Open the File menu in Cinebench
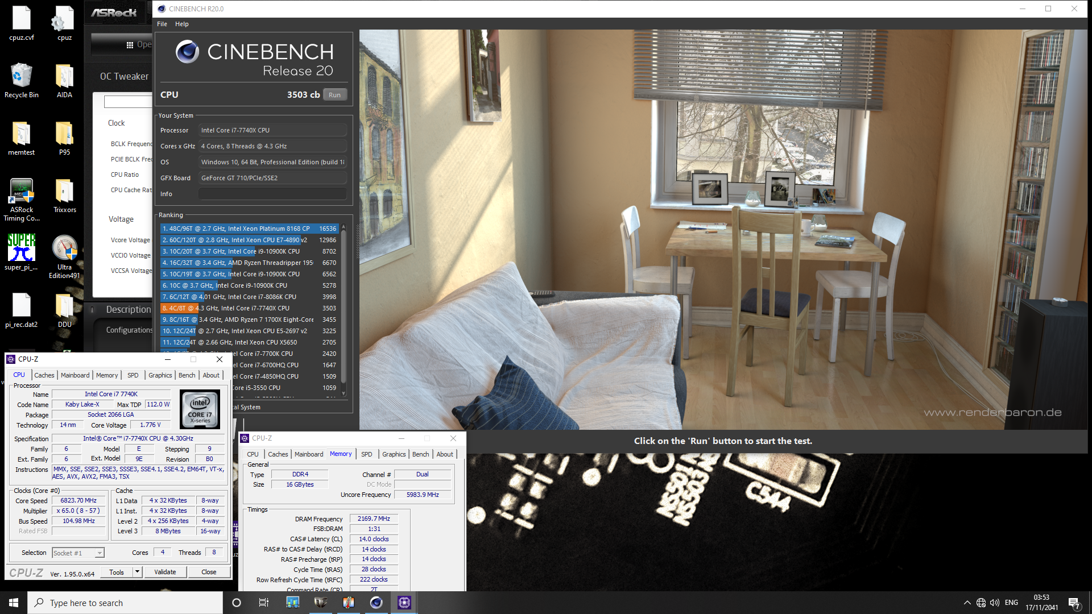This screenshot has width=1092, height=614. [x=162, y=24]
